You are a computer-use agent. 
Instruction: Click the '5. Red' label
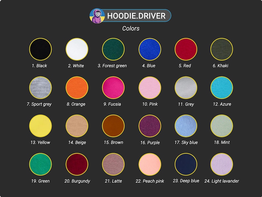coord(185,66)
